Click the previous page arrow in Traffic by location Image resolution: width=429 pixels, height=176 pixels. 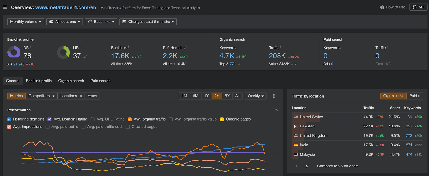coord(297,166)
